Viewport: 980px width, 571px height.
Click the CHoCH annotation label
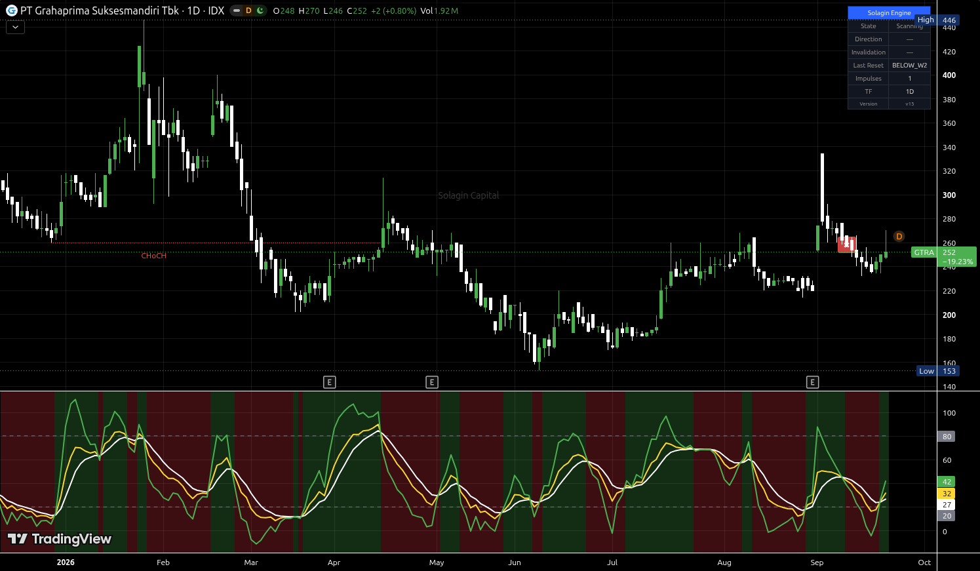(154, 256)
